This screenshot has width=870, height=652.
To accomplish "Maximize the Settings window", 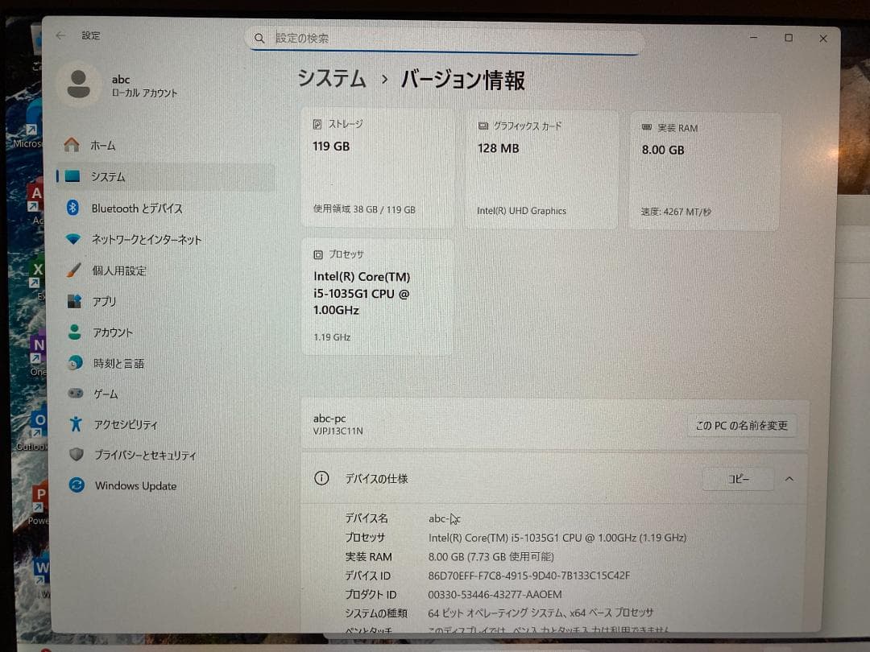I will [789, 38].
